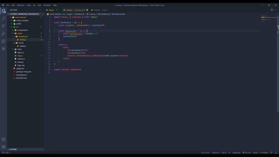279x157 pixels.
Task: Open the Manage gear icon
Action: point(3,147)
